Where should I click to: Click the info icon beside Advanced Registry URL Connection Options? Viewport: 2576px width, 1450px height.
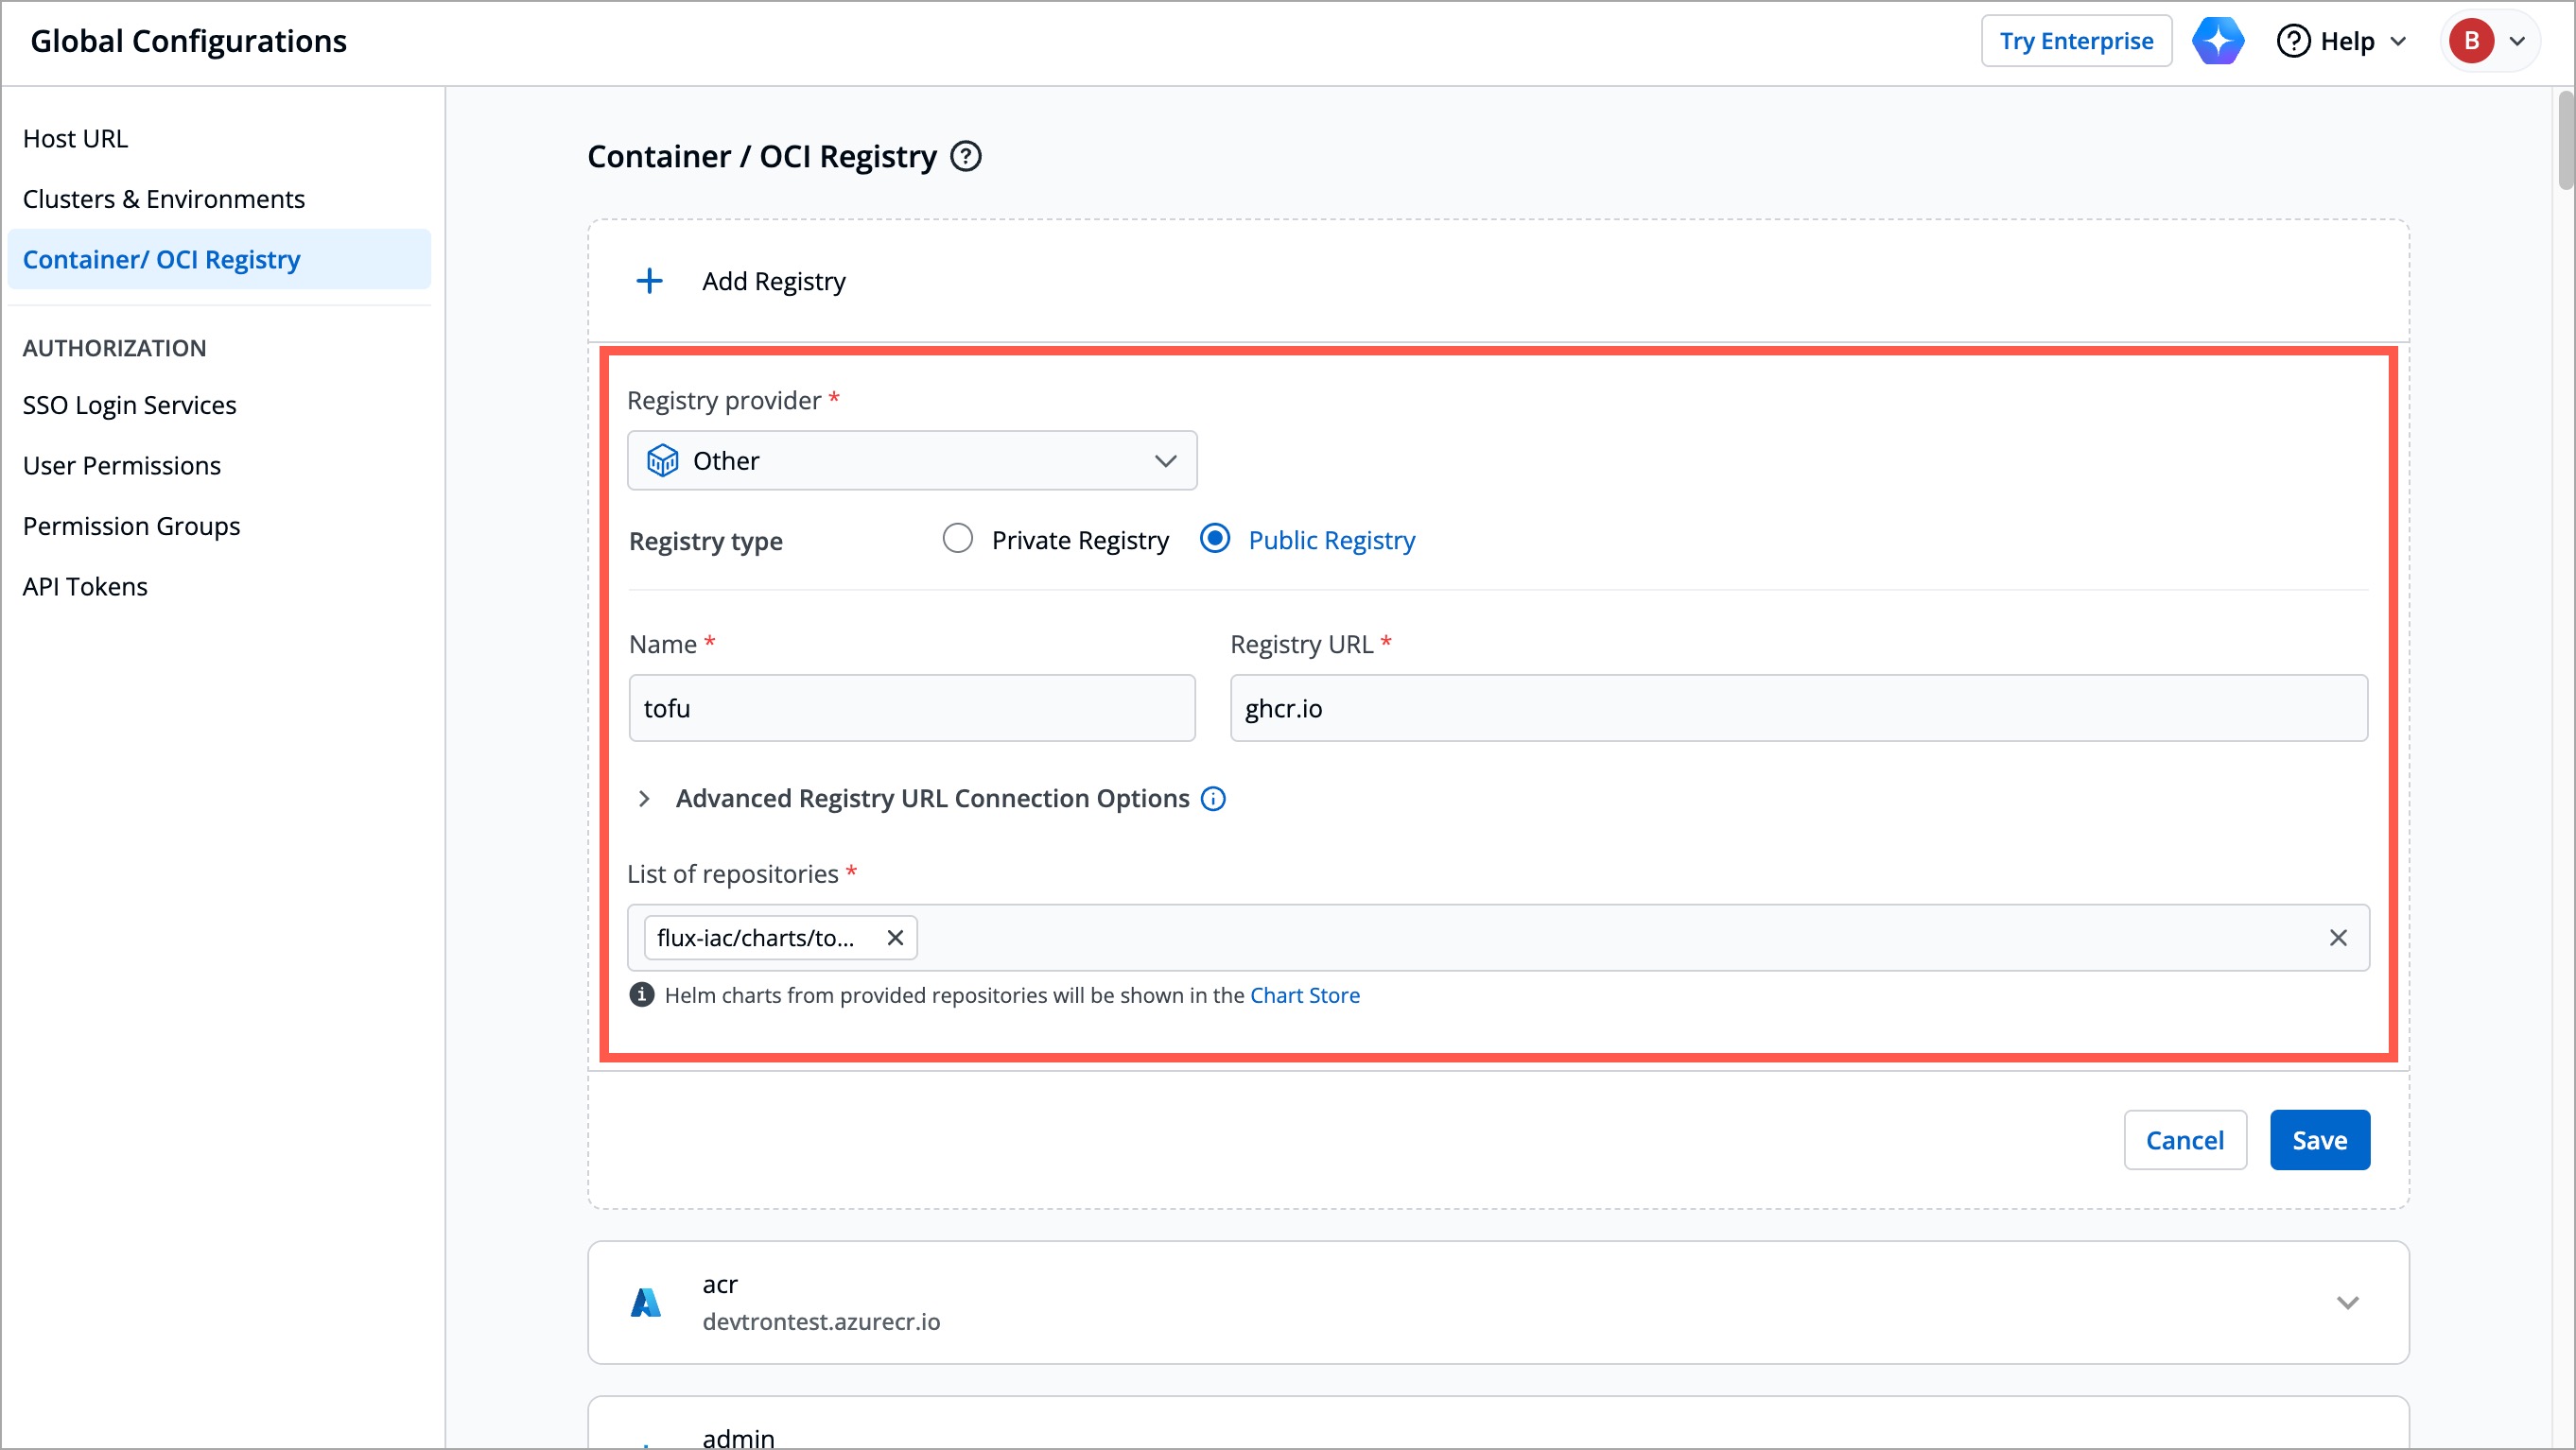click(1213, 799)
